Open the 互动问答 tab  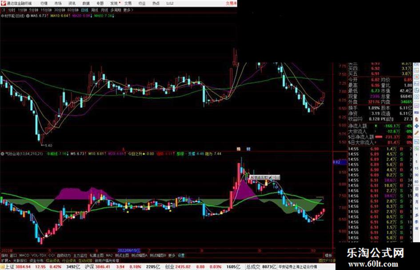coord(85,260)
